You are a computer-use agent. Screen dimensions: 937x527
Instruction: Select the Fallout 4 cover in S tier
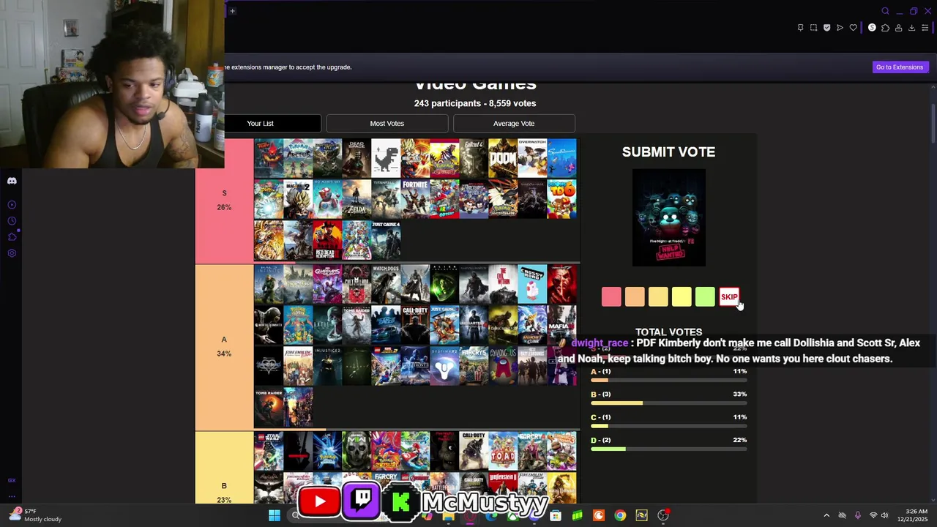474,158
